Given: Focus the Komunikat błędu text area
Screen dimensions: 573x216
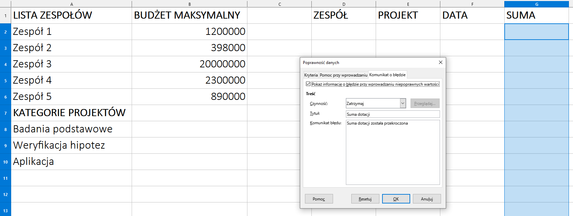Looking at the screenshot, I should pyautogui.click(x=393, y=152).
